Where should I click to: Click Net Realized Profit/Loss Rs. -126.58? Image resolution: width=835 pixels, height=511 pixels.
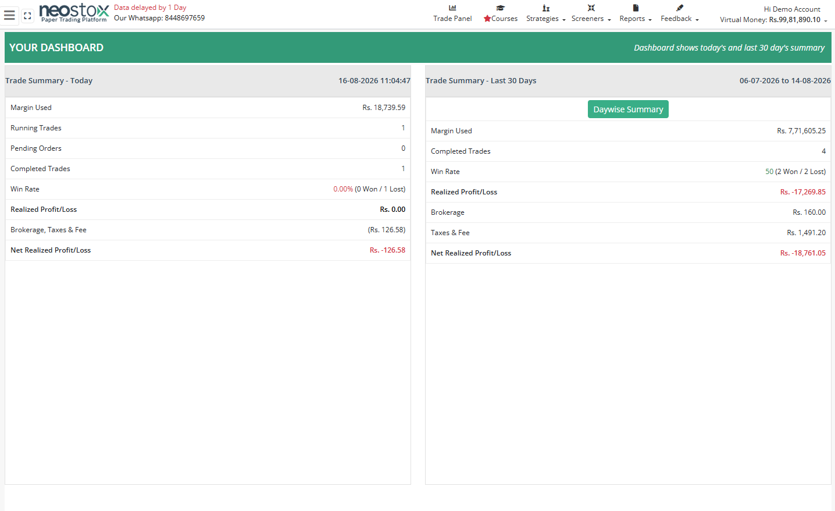pos(387,250)
